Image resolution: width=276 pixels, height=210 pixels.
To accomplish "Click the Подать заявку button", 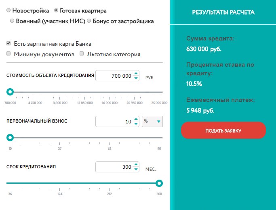I will tap(223, 130).
